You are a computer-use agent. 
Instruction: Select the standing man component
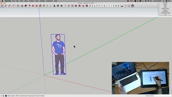click(x=59, y=54)
